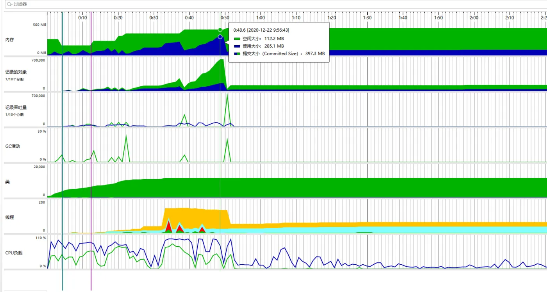
Task: Click the 0:40 time axis label
Action: 189,18
